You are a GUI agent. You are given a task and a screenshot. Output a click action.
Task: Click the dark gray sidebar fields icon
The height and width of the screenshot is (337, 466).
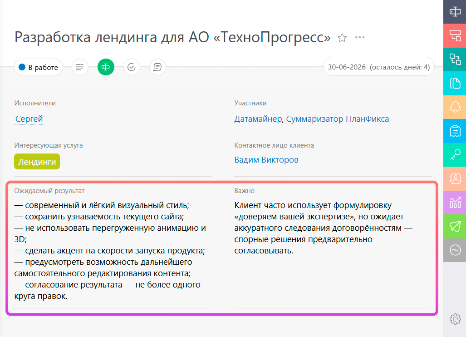pos(455,12)
